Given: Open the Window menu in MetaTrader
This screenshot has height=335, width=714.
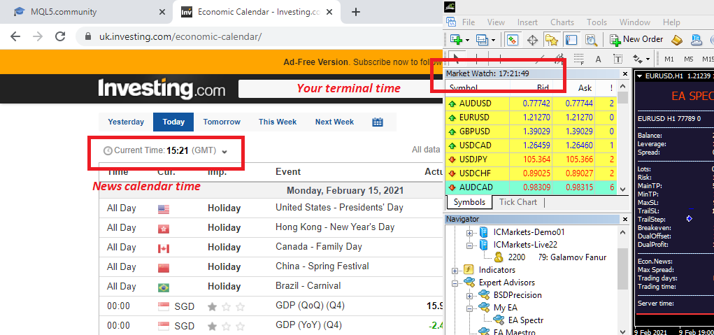Looking at the screenshot, I should point(635,22).
